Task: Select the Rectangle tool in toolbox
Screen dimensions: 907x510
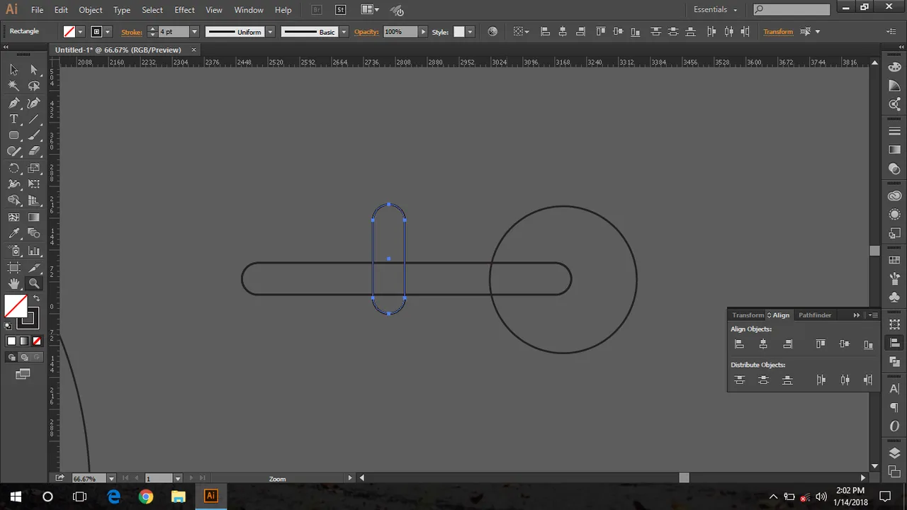Action: [13, 135]
